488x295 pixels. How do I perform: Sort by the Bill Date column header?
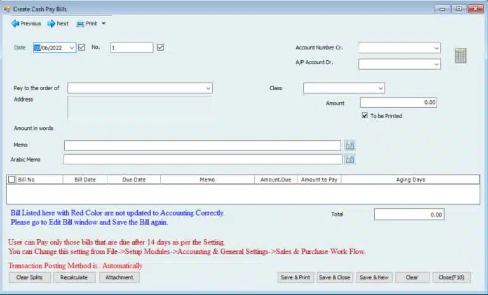85,180
